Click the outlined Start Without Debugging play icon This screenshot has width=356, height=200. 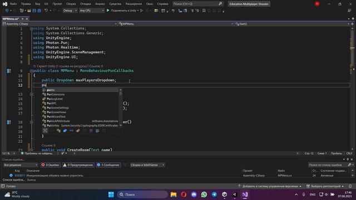[141, 11]
